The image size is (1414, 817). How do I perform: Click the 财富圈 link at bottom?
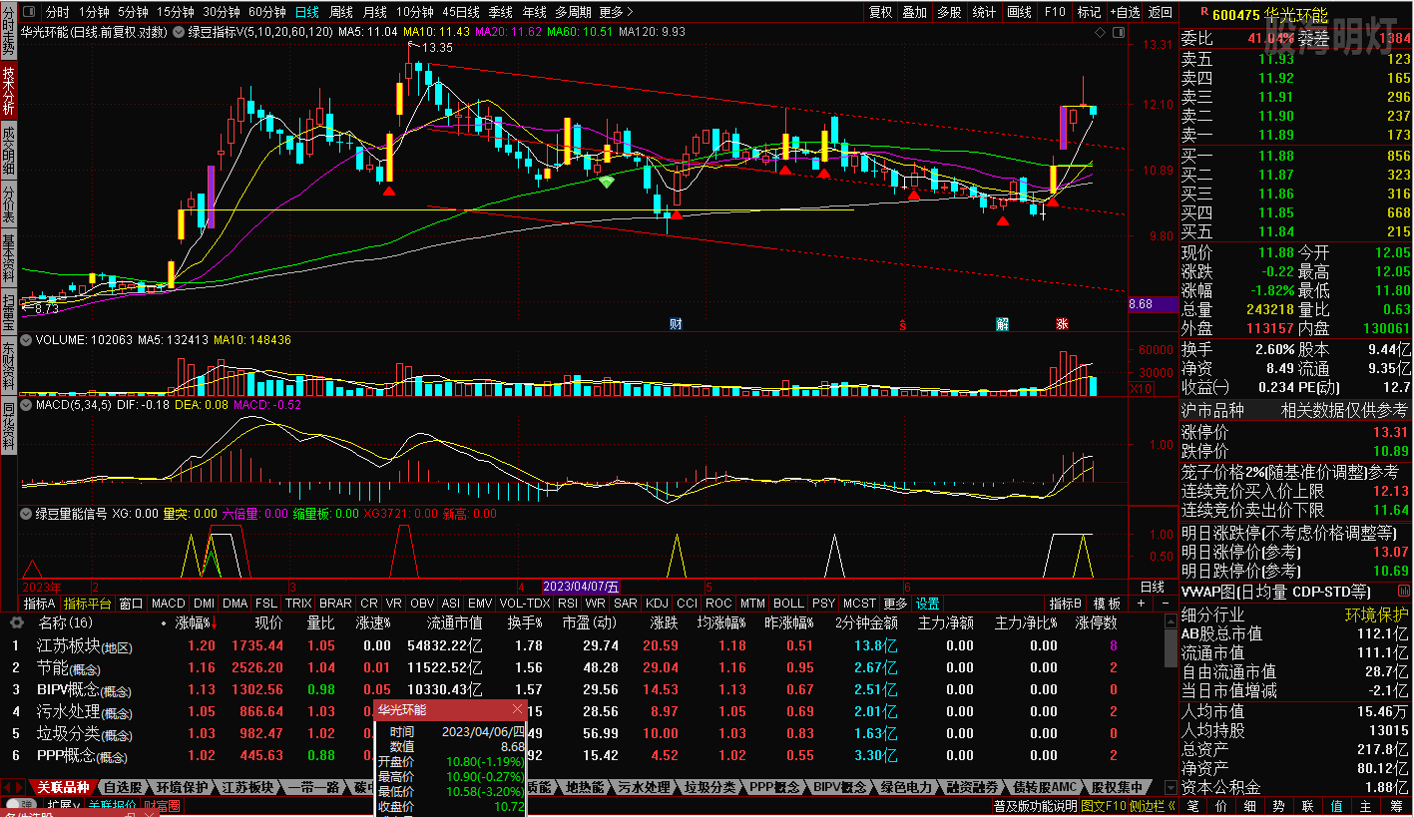(x=162, y=805)
